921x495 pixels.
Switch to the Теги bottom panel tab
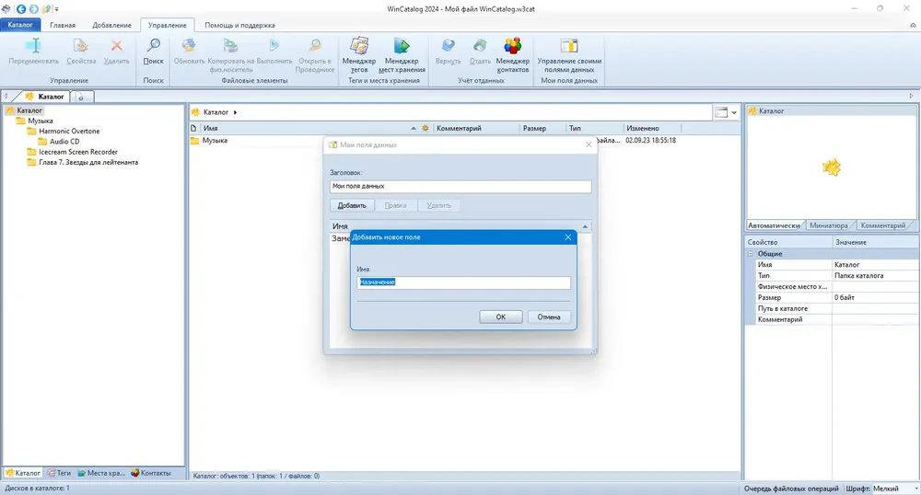pos(59,473)
